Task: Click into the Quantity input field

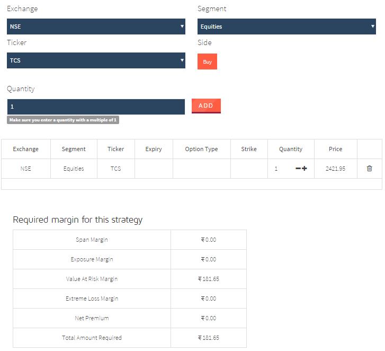Action: (x=96, y=107)
